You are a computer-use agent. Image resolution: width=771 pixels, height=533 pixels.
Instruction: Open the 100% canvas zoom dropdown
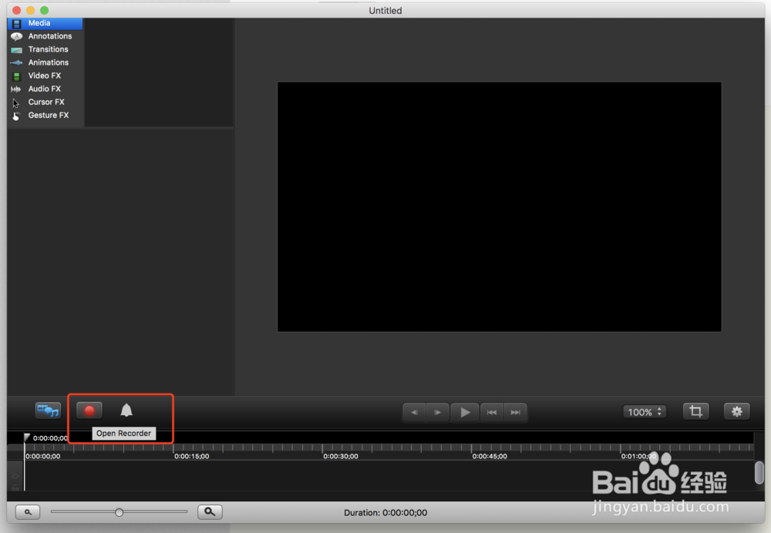click(645, 412)
